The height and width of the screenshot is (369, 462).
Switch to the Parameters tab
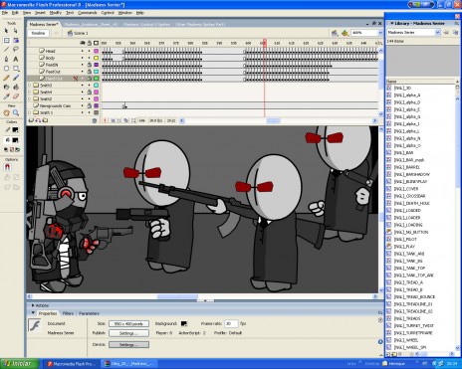point(89,313)
